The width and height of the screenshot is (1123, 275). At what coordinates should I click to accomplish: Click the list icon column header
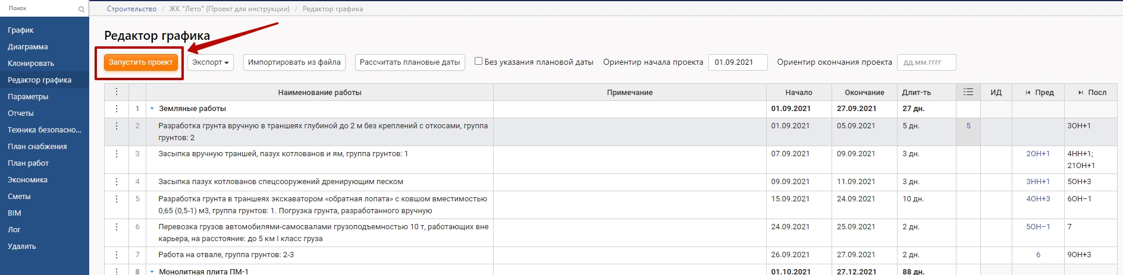968,92
